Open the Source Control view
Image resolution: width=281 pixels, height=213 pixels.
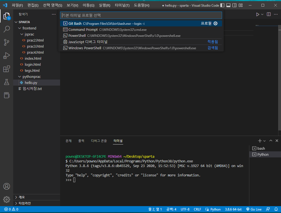click(x=7, y=42)
